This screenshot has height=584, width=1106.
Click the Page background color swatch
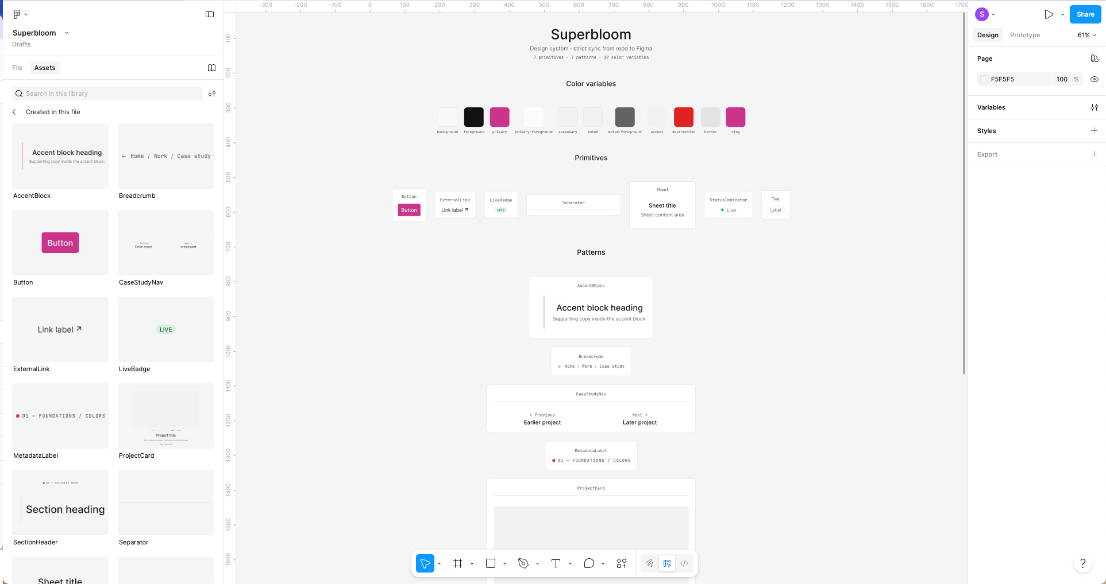click(984, 79)
